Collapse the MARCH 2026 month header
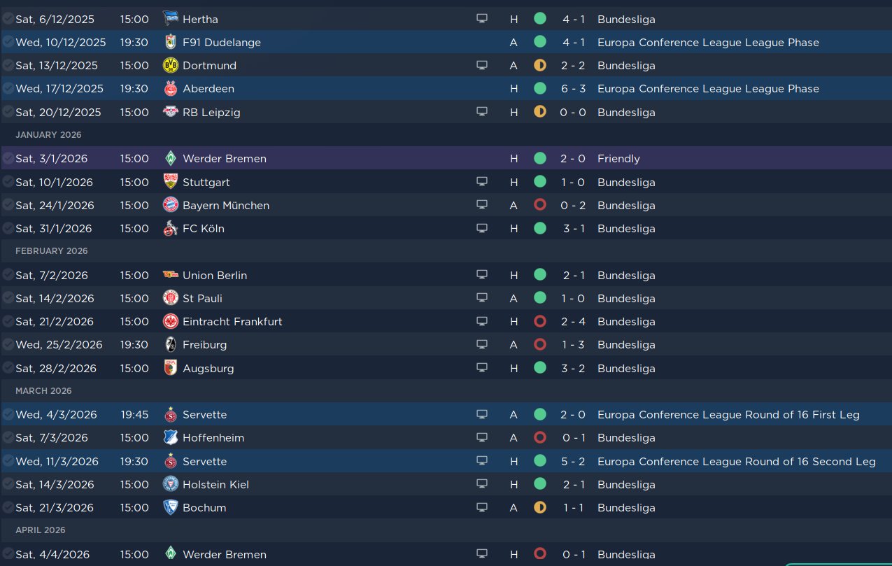 [43, 391]
